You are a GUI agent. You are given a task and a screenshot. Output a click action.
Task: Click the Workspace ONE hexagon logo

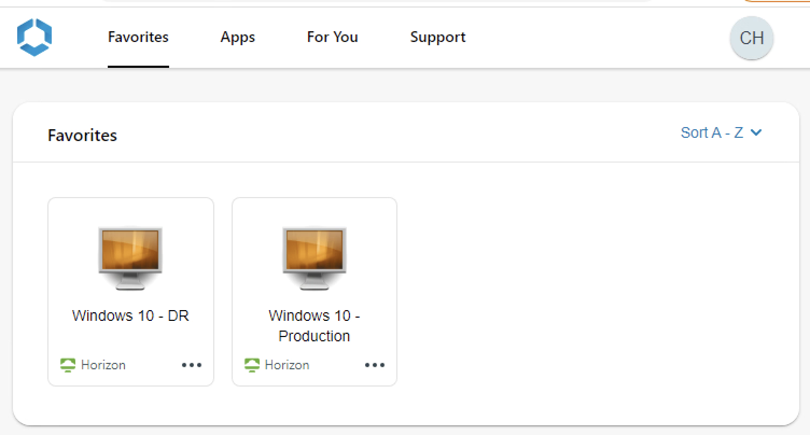click(34, 38)
